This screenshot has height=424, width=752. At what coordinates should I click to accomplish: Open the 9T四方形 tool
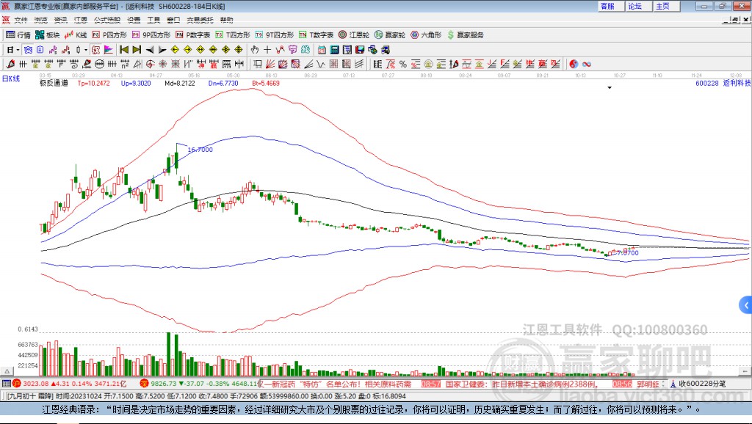tap(275, 35)
